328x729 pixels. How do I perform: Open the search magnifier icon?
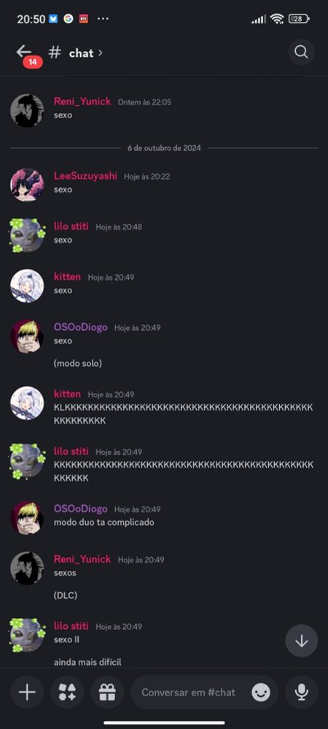coord(301,52)
